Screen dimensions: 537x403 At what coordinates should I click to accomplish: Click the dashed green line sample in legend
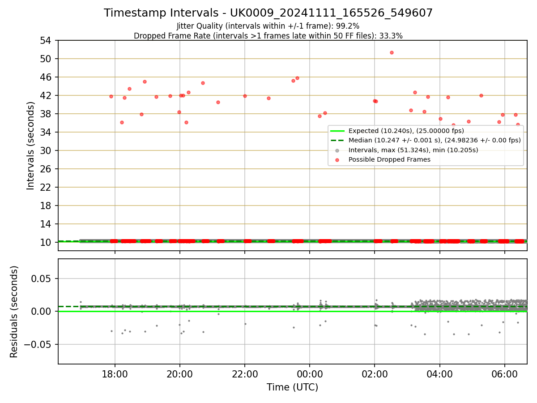click(x=337, y=140)
